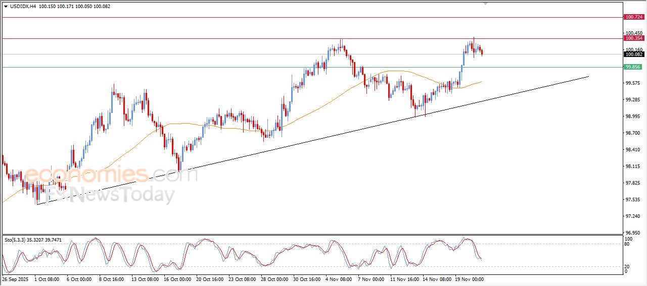The width and height of the screenshot is (647, 286).
Task: Click the black 100.082 current price tag
Action: (x=634, y=54)
